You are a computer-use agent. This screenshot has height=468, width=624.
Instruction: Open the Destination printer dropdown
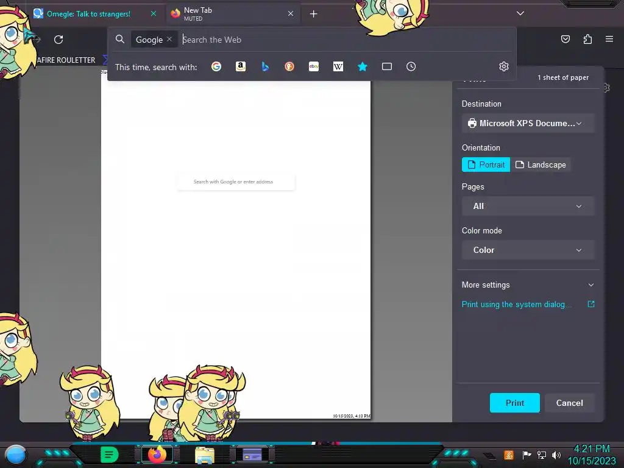pyautogui.click(x=528, y=123)
